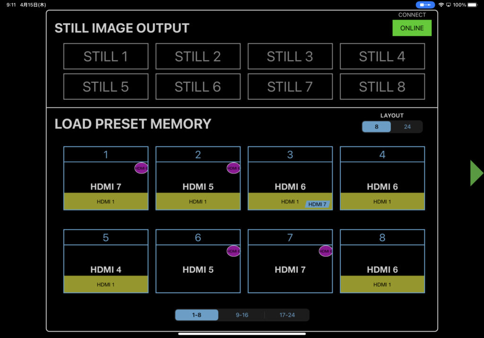Click yellow HDMI 1 bar in preset 4

coord(382,201)
